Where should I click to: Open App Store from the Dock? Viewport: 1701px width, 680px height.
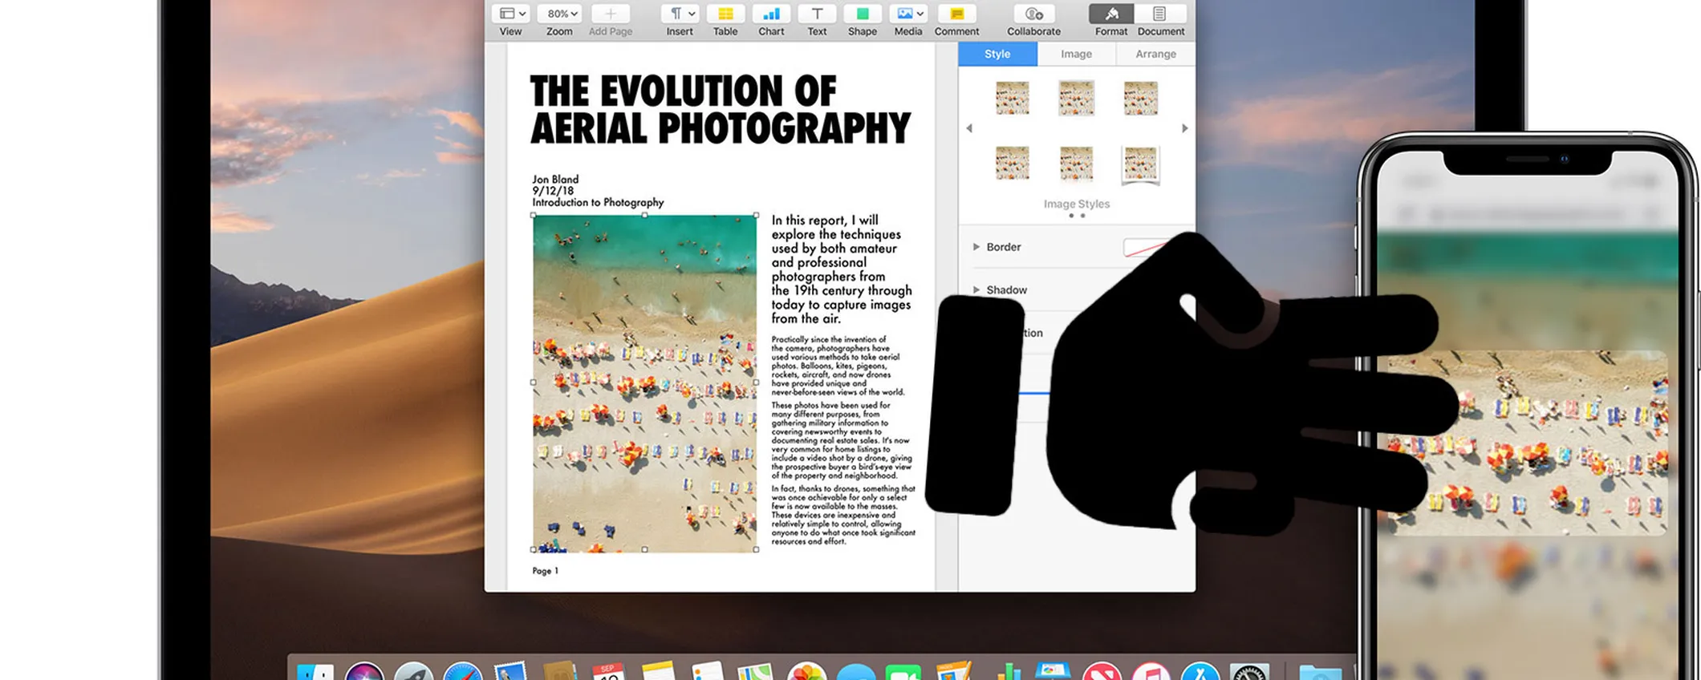point(1200,672)
